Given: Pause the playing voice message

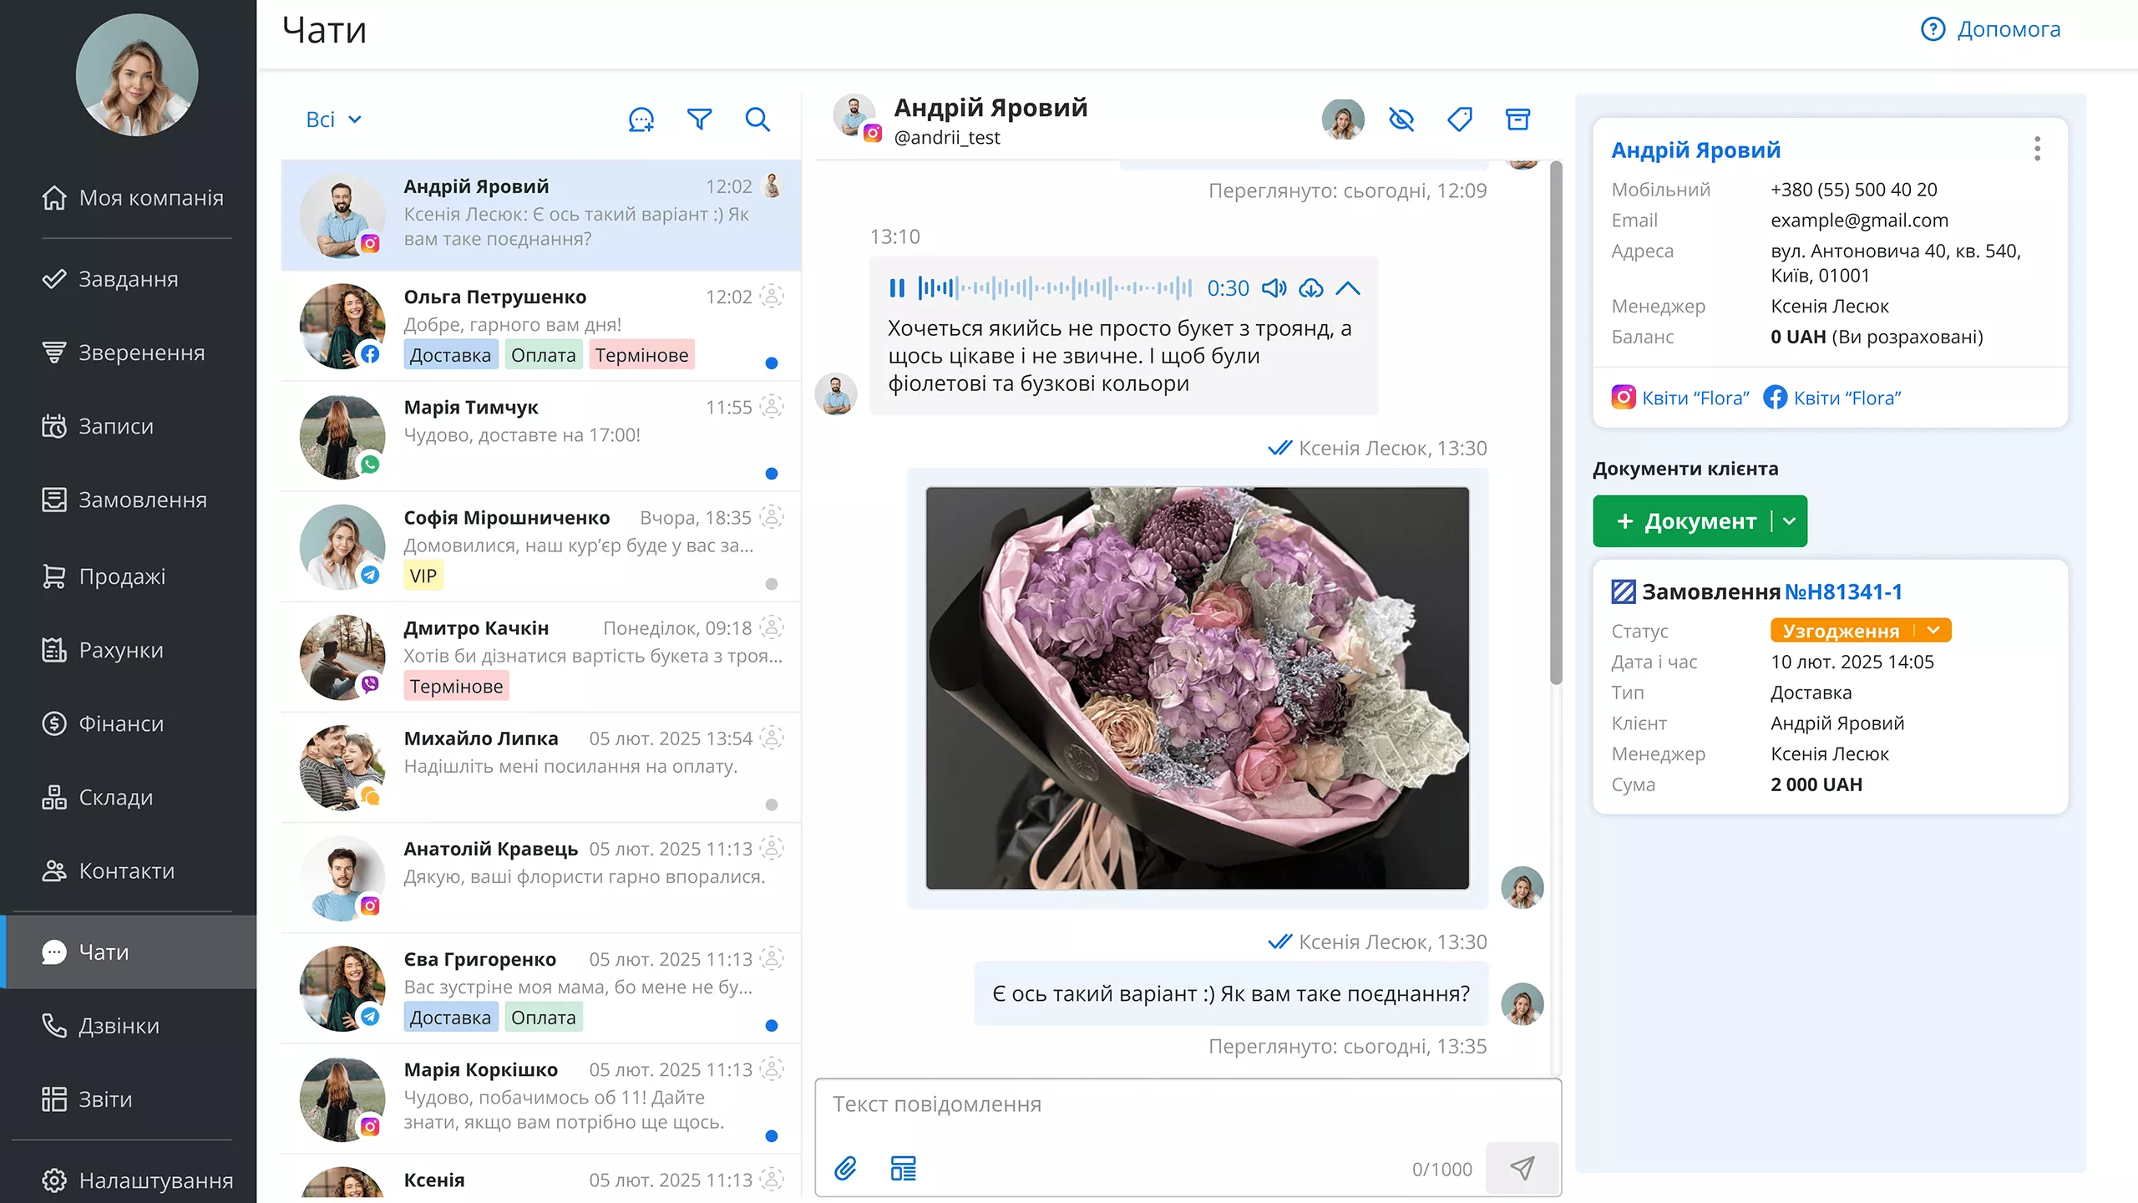Looking at the screenshot, I should point(897,287).
